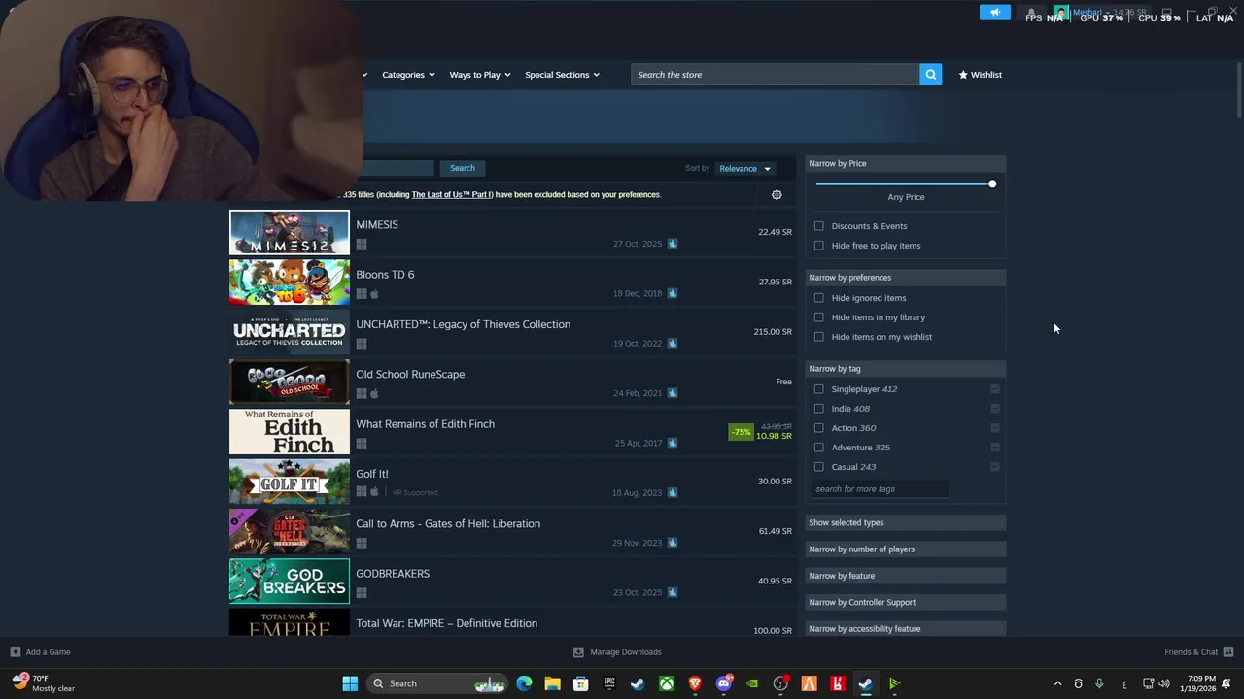The width and height of the screenshot is (1244, 699).
Task: Open Epic Games Launcher from taskbar
Action: pos(609,683)
